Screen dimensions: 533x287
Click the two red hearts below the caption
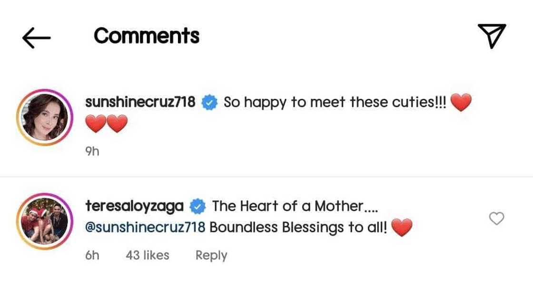tap(107, 124)
